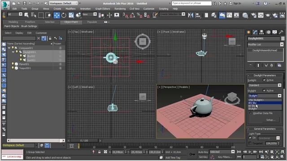Open the Rendering menu
287x161 pixels.
(x=120, y=8)
